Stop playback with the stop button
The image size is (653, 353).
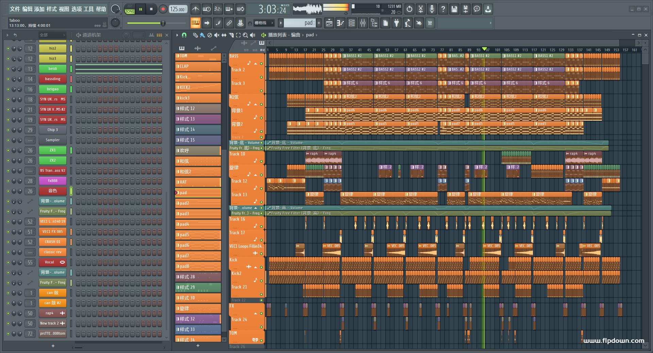[x=151, y=9]
